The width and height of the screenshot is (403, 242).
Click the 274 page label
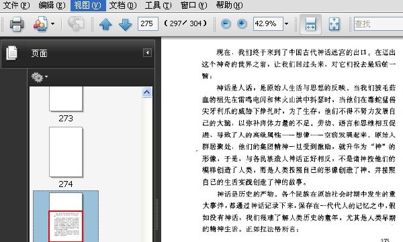(66, 184)
